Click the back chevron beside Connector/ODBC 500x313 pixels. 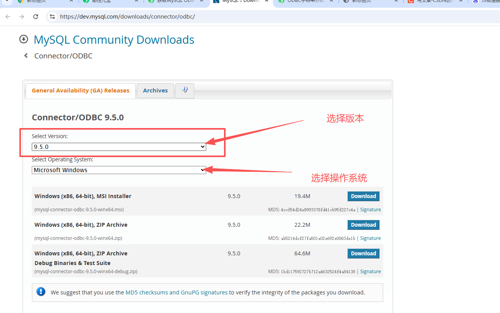click(x=26, y=55)
